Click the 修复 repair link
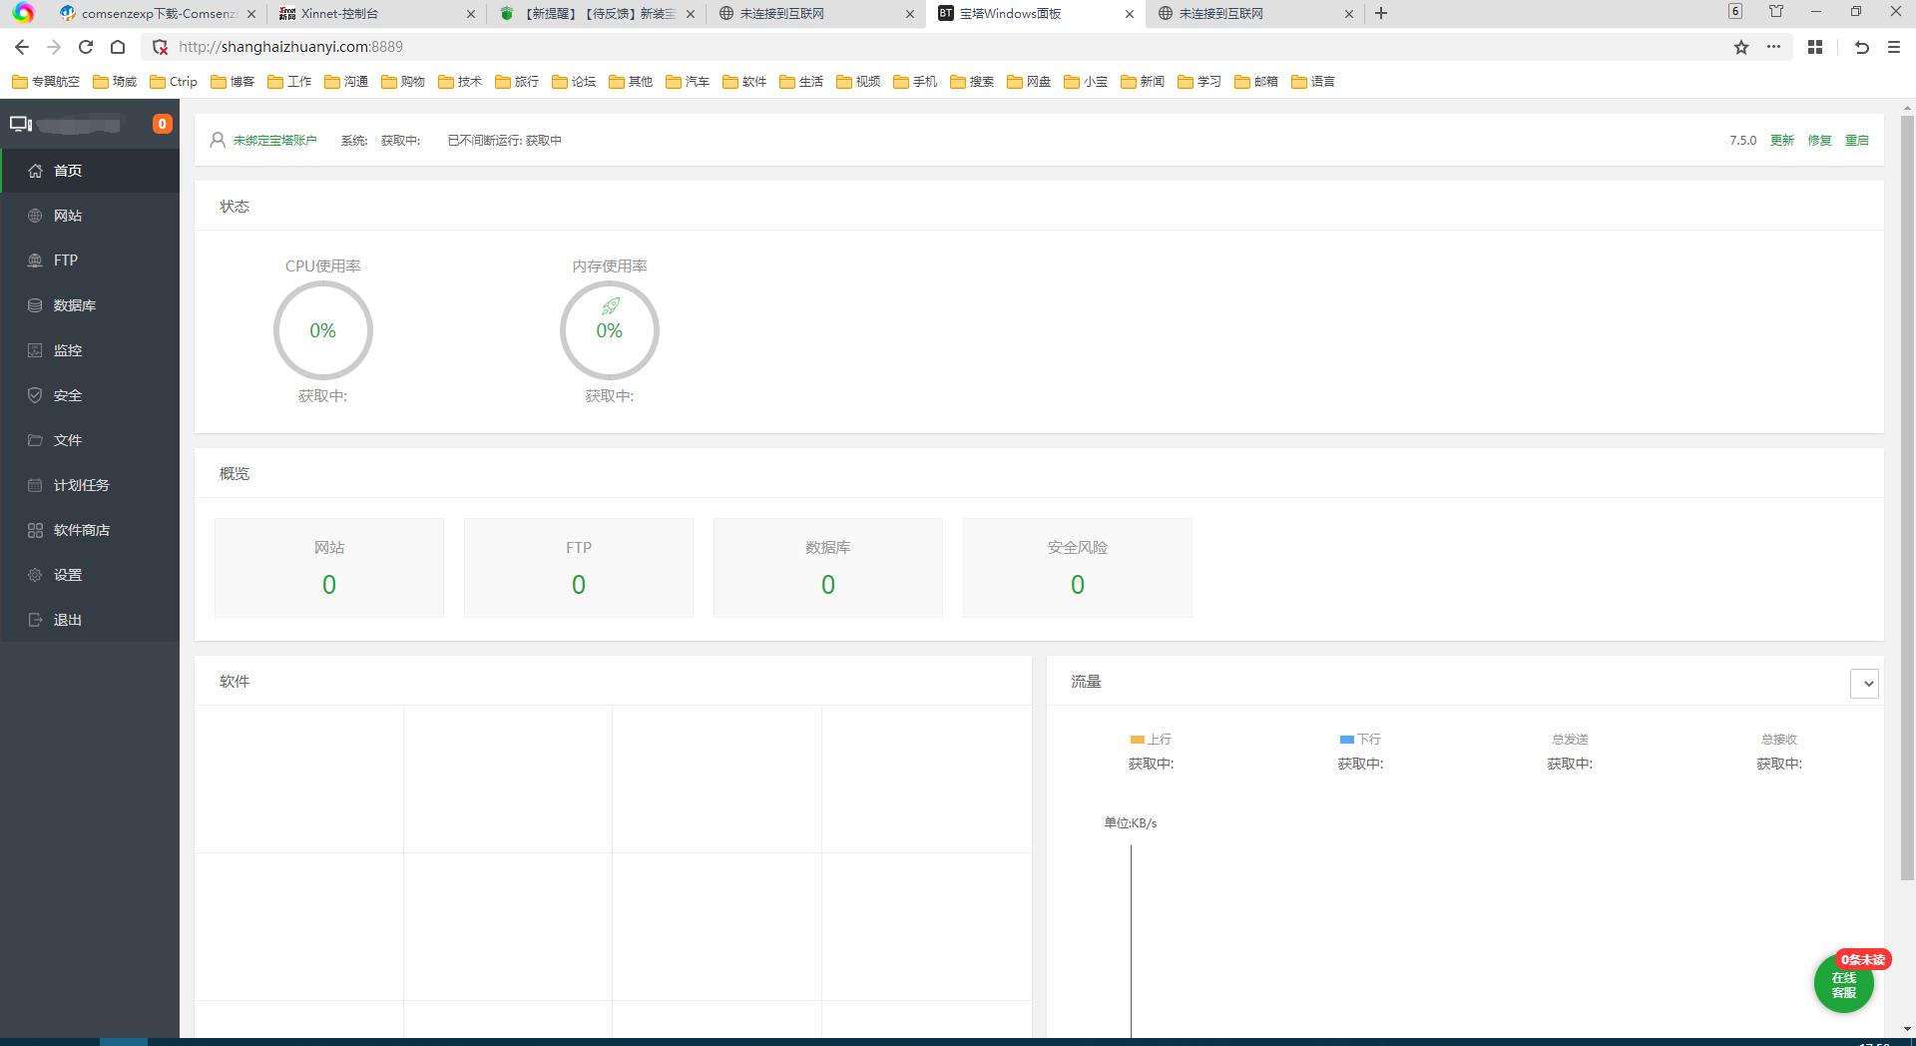 (1819, 141)
